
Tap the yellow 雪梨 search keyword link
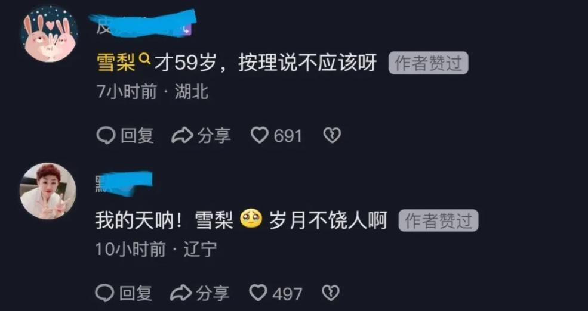(116, 63)
